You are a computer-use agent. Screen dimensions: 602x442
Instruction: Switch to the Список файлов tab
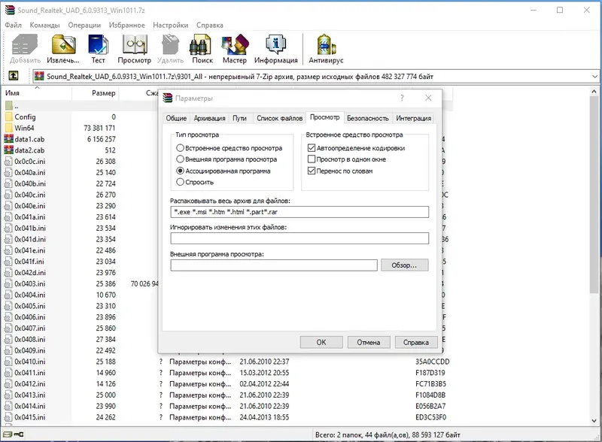[x=279, y=118]
